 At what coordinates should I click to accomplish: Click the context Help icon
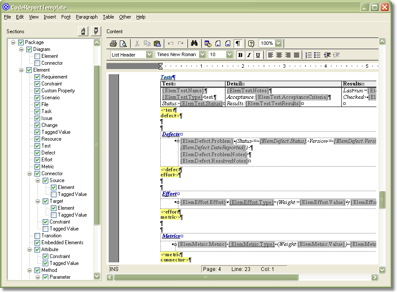252,43
